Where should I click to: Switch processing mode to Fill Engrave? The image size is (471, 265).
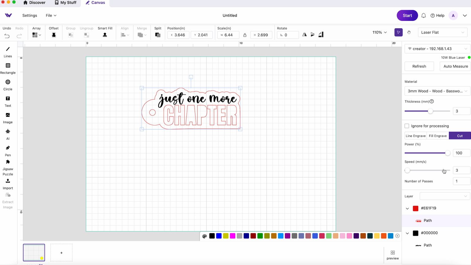[438, 136]
